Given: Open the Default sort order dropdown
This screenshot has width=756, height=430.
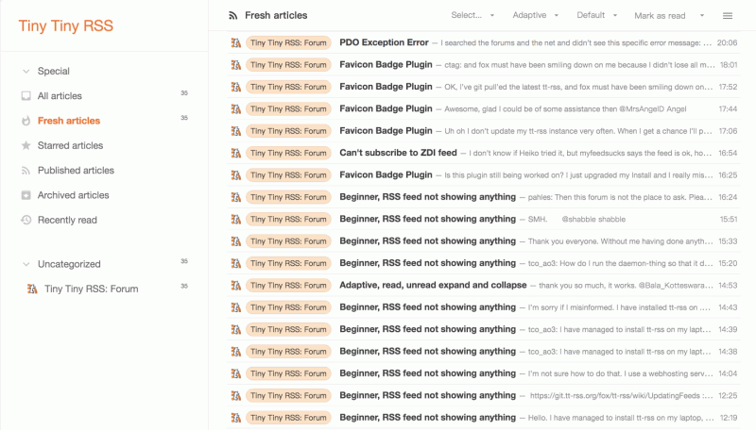Looking at the screenshot, I should [597, 15].
